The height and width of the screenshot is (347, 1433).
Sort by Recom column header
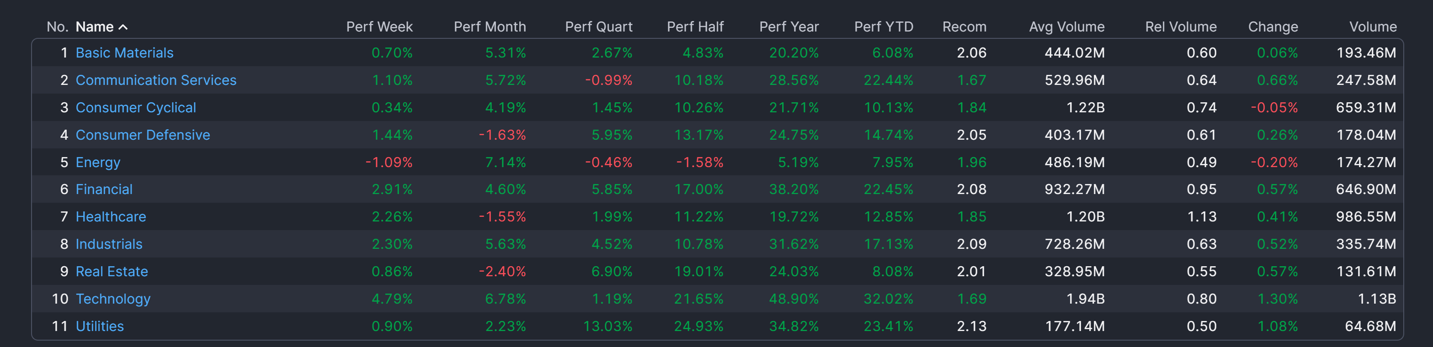point(964,26)
